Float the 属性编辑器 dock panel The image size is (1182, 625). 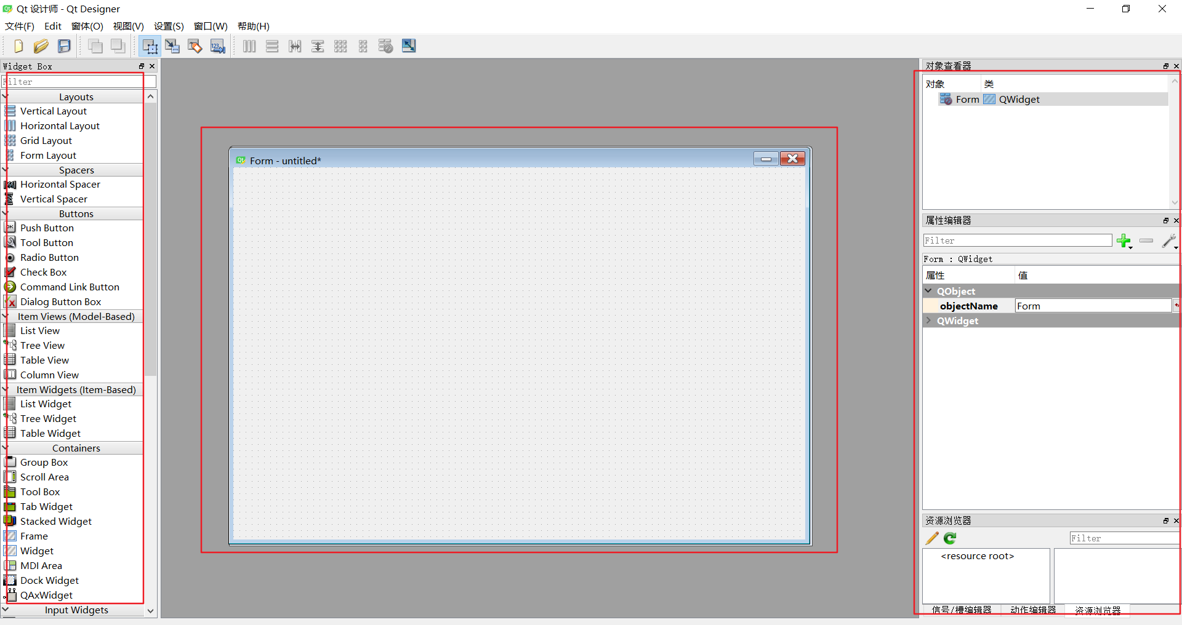click(1166, 220)
